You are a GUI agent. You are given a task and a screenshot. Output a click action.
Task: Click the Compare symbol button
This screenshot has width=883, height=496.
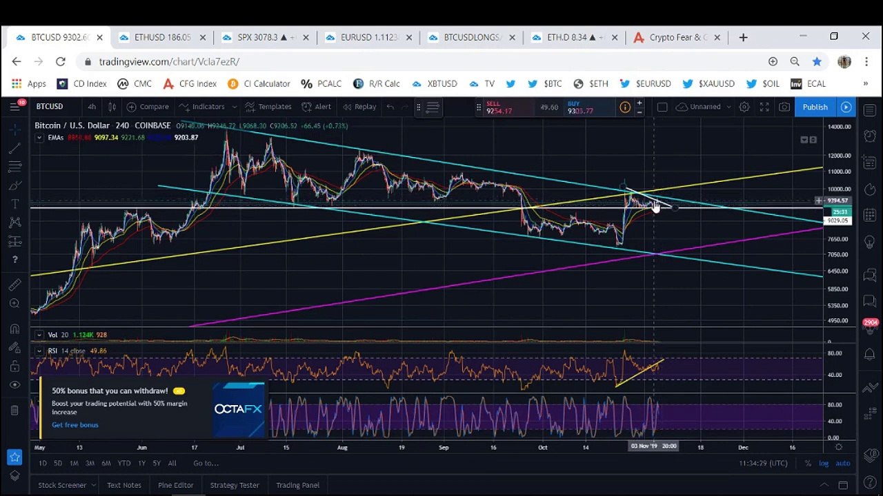point(148,107)
